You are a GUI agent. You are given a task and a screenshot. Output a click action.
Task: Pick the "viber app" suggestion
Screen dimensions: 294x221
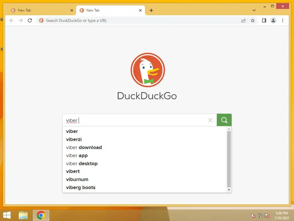click(x=145, y=155)
